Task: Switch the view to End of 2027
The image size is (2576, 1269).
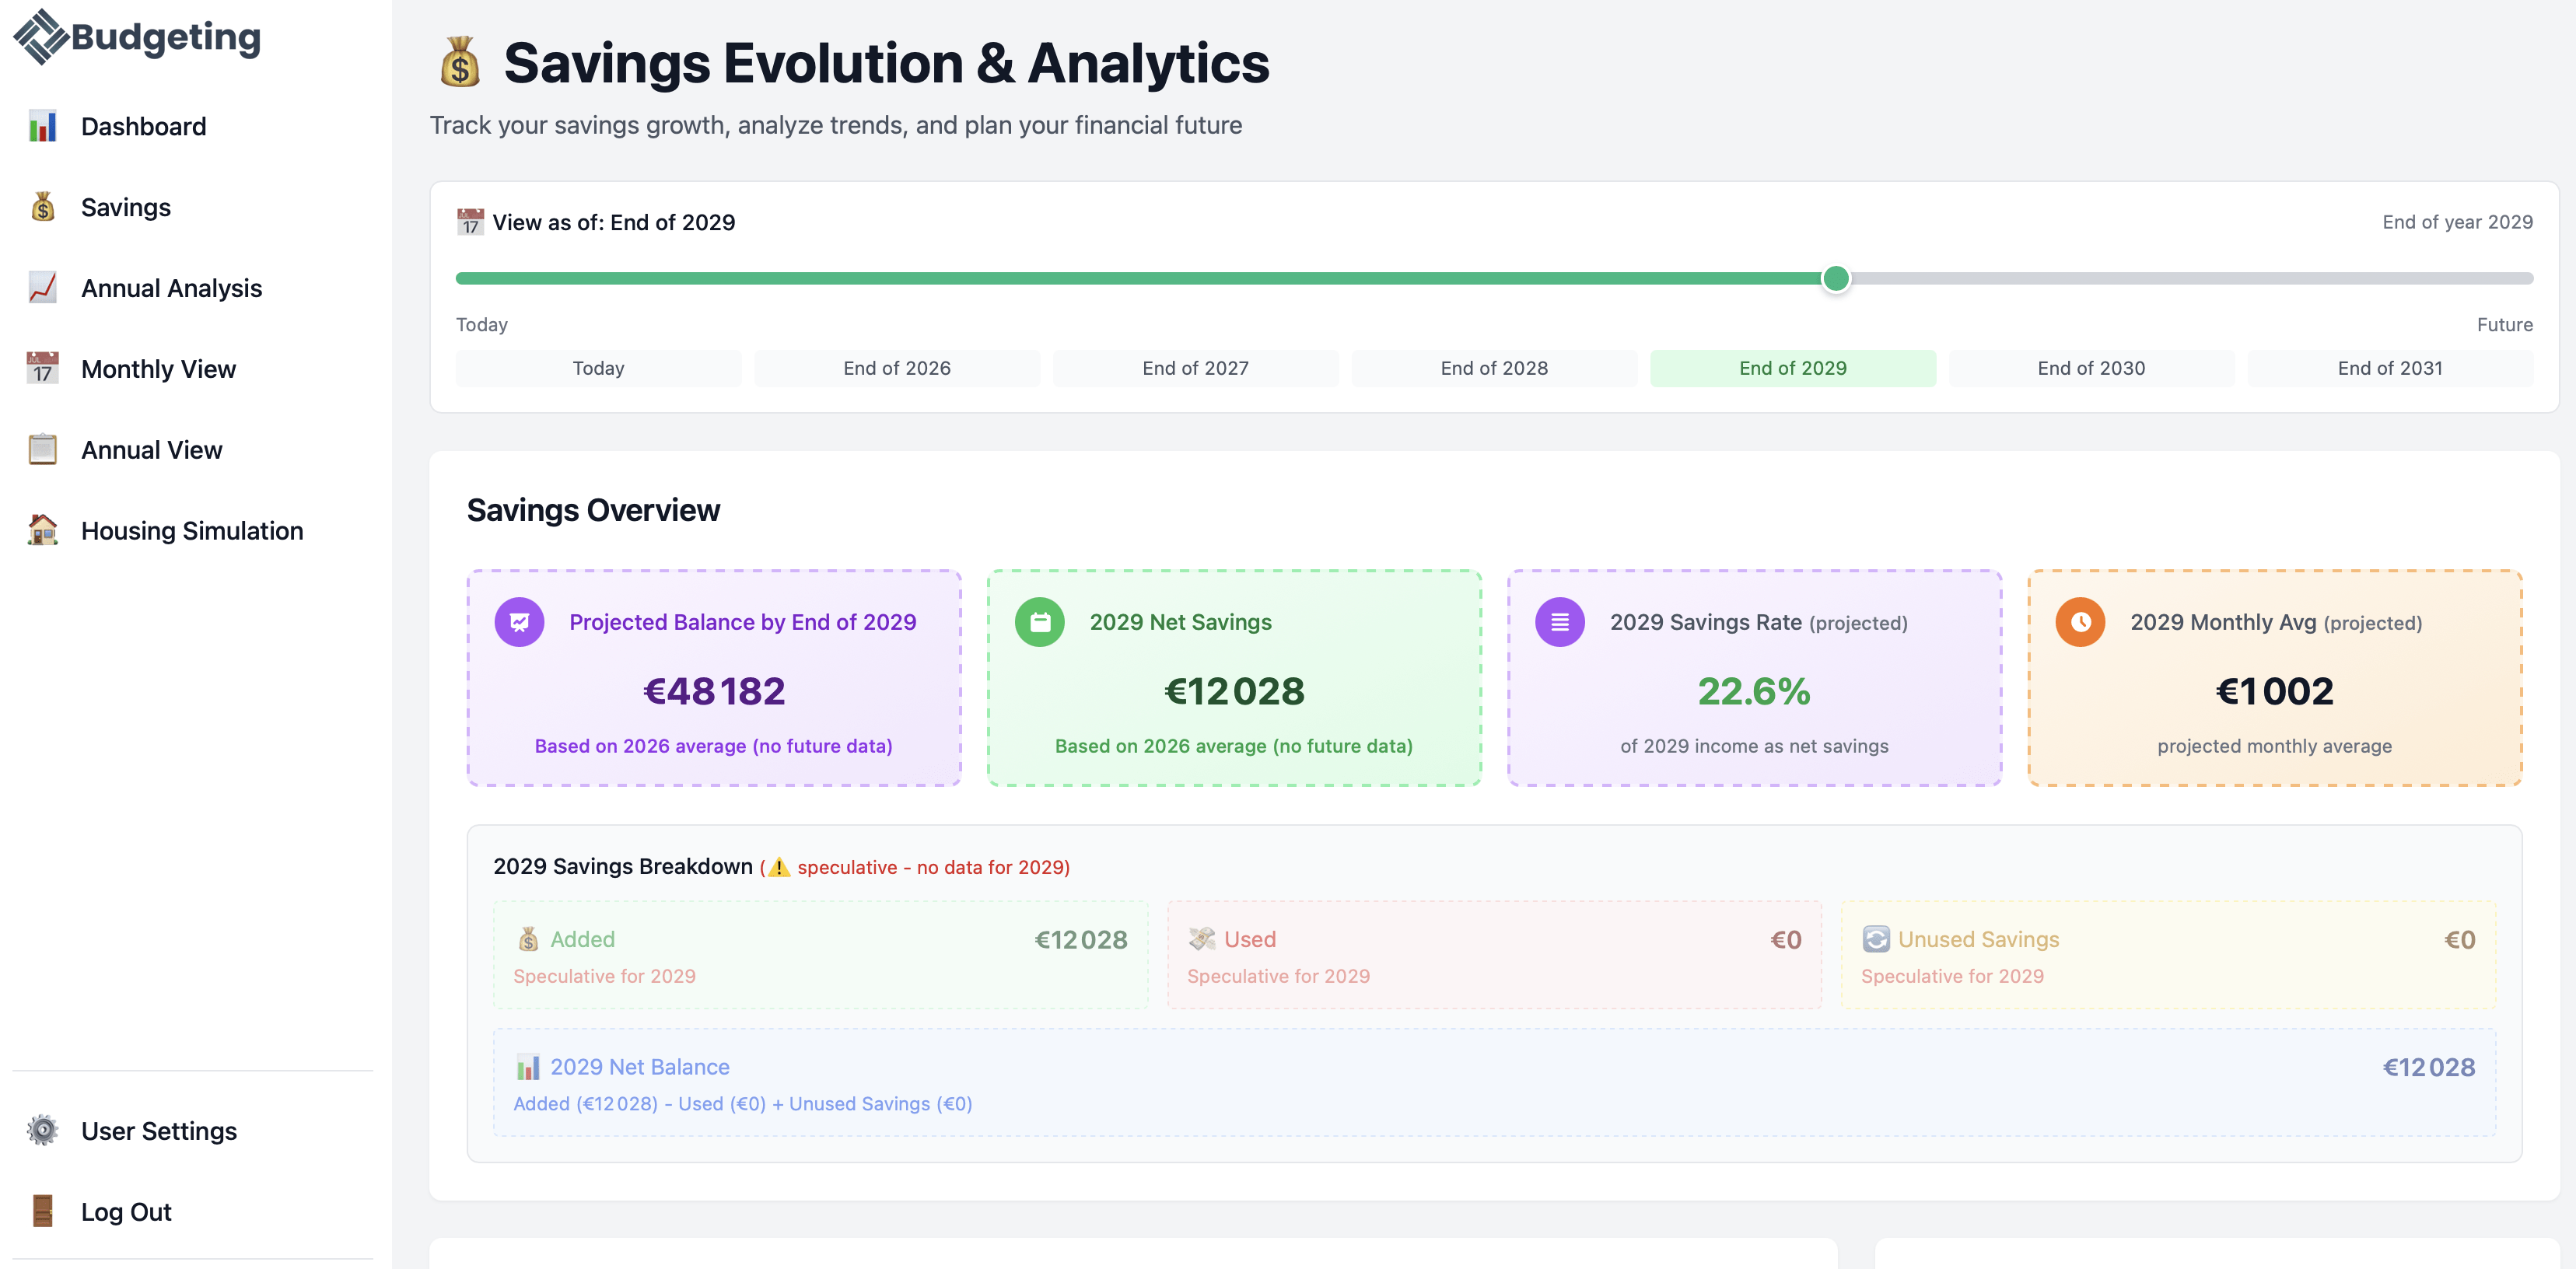Action: (x=1195, y=368)
